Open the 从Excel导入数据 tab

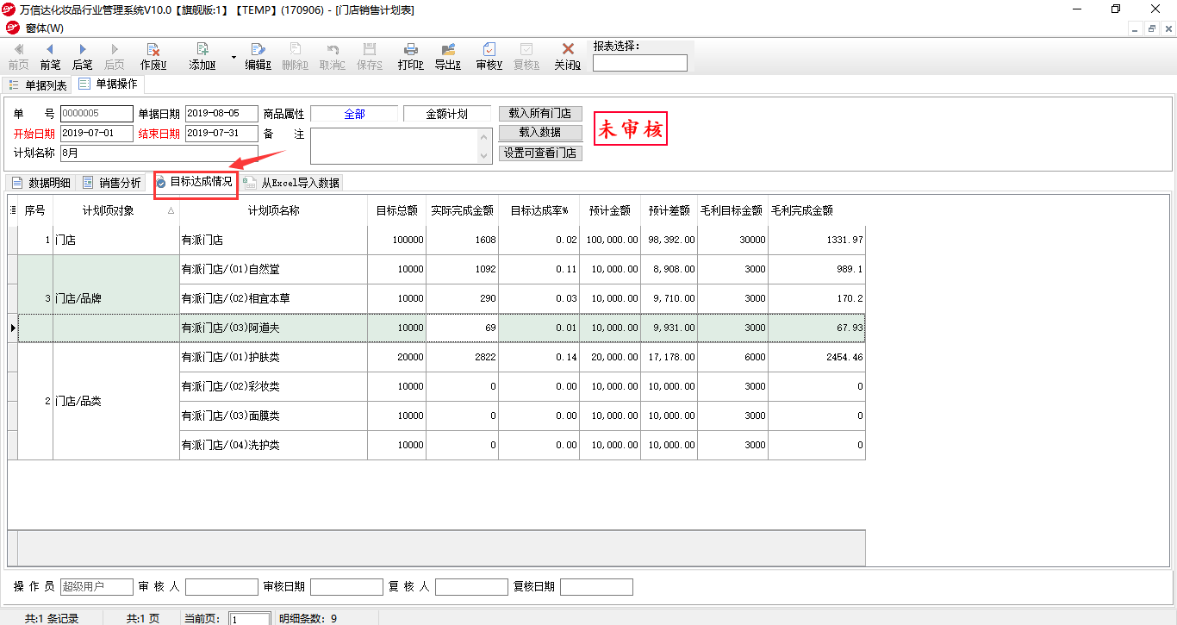pyautogui.click(x=291, y=183)
